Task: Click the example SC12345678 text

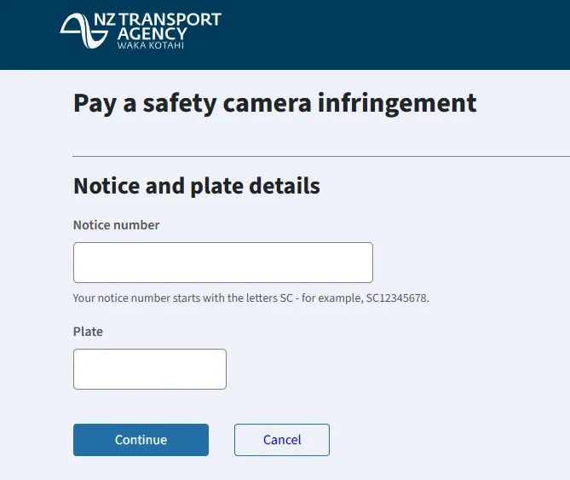Action: tap(397, 298)
